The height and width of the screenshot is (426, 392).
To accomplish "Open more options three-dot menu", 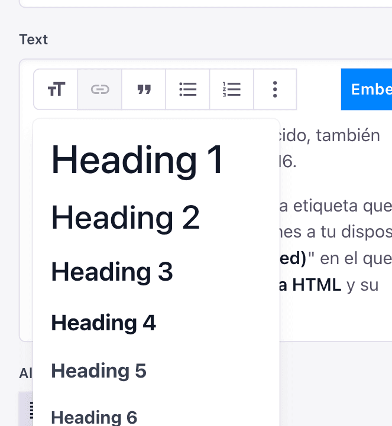I will (x=275, y=89).
